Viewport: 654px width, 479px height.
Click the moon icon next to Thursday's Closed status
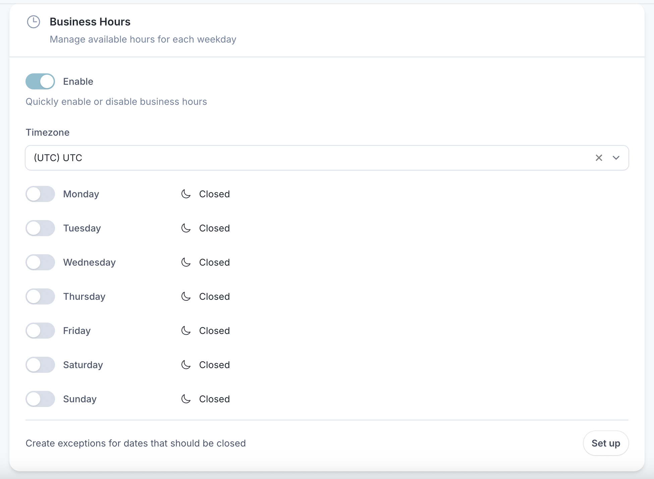(x=186, y=296)
